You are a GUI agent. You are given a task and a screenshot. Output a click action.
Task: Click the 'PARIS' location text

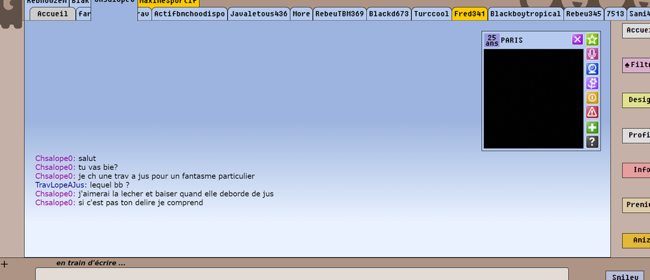512,41
